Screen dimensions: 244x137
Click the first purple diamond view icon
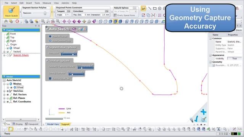coord(74,21)
